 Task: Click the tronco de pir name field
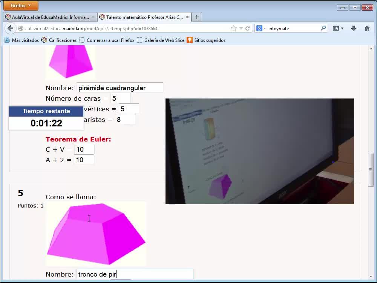pyautogui.click(x=135, y=274)
